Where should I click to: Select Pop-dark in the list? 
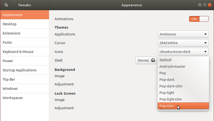[183, 80]
